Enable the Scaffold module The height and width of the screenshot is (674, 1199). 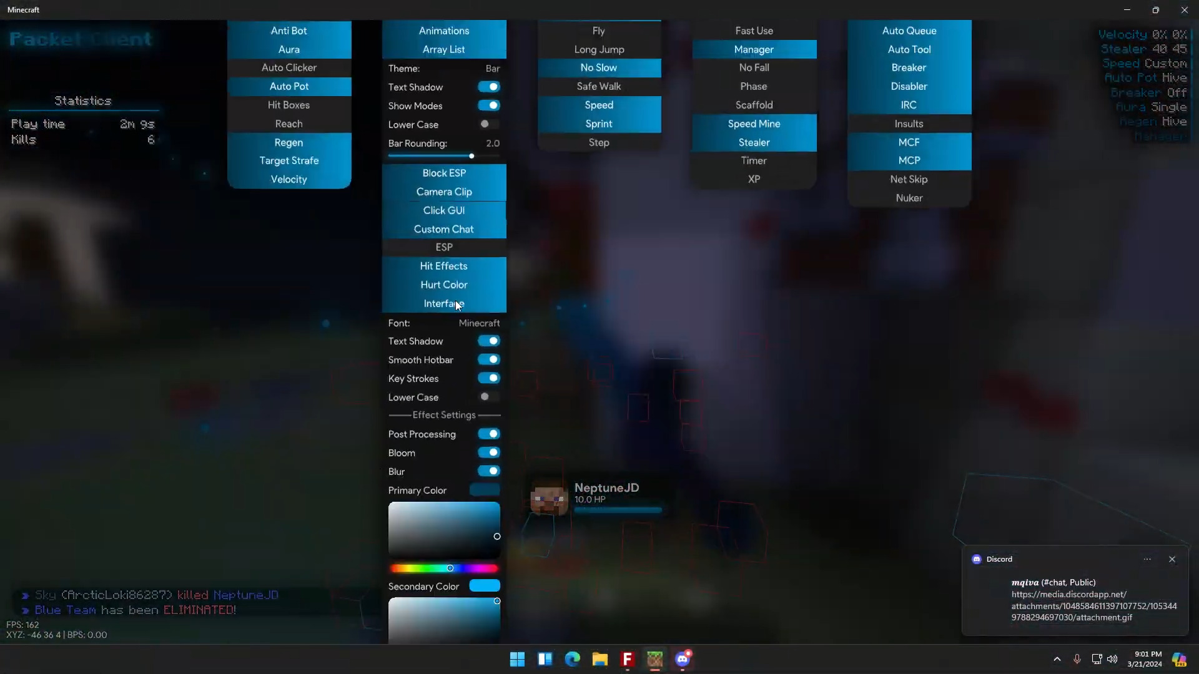click(754, 105)
